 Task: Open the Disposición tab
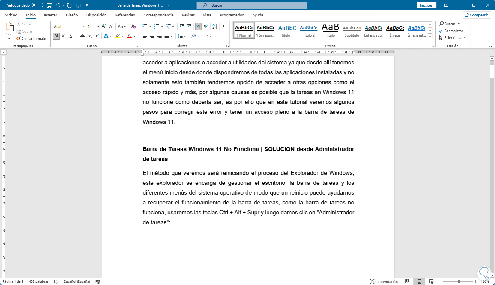point(96,15)
